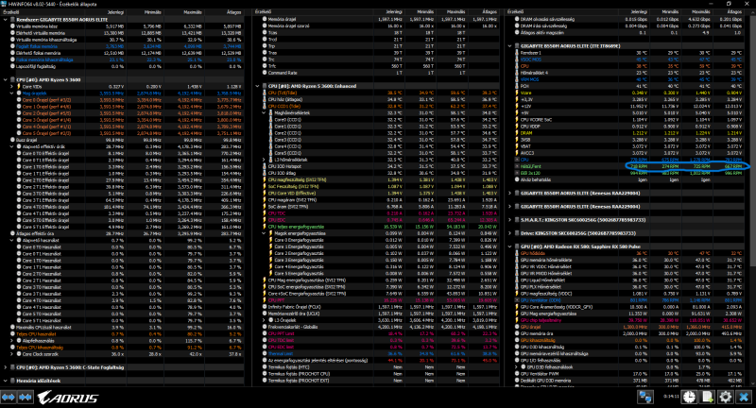
Task: Click the icon beside Memória órajel
Action: pos(265,19)
